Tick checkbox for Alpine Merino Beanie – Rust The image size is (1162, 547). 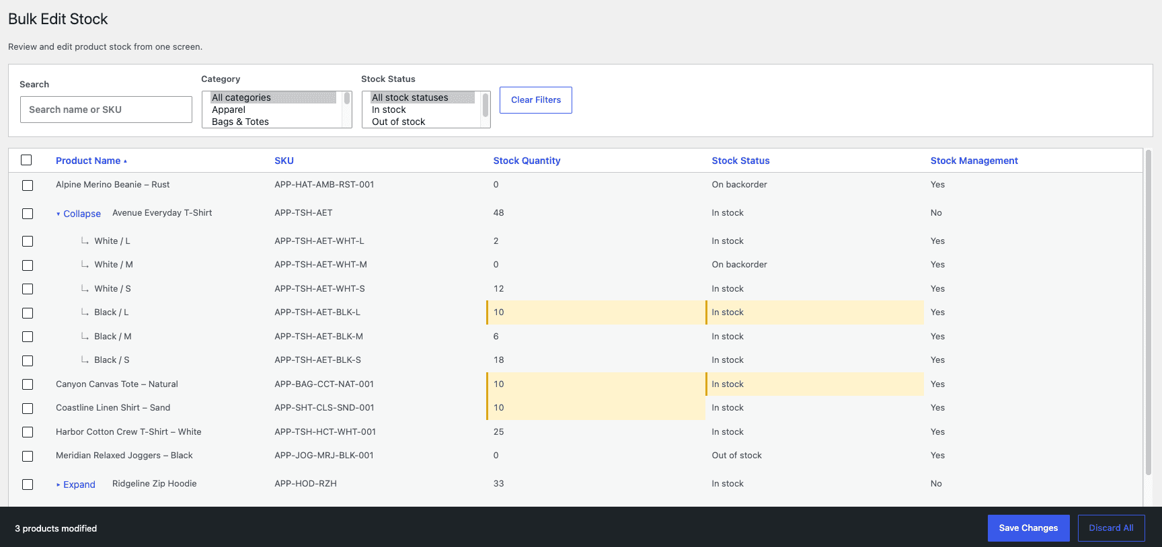pos(28,185)
